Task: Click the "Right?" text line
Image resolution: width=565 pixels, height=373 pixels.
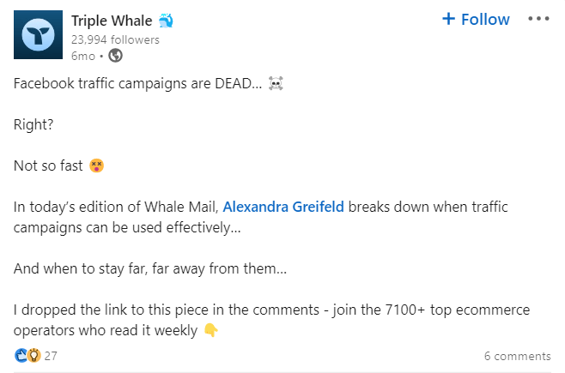Action: 33,124
